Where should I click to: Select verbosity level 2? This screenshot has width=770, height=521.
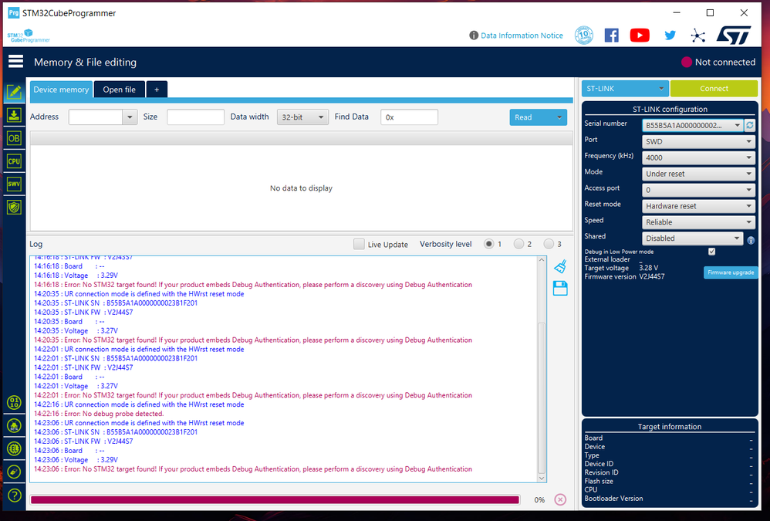click(518, 244)
